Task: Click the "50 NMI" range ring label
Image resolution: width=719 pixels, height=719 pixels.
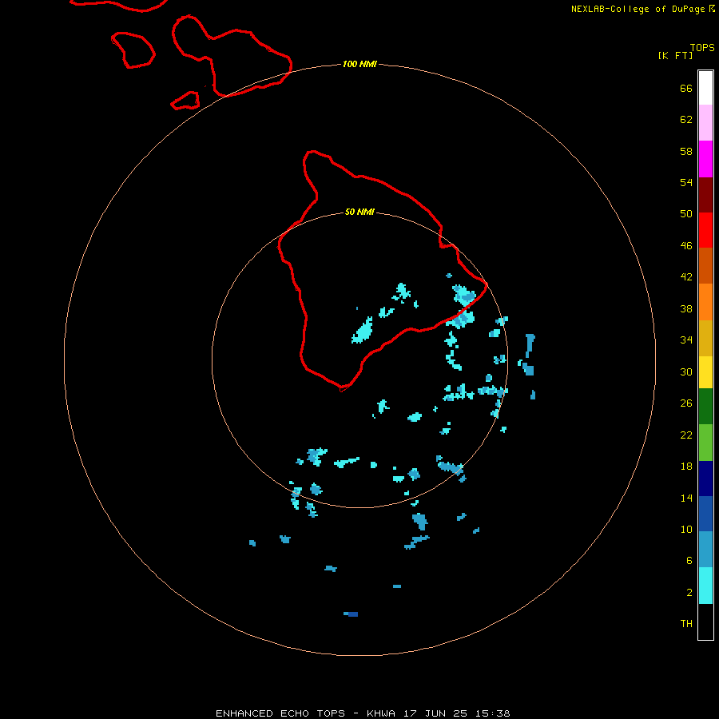Action: [x=359, y=212]
